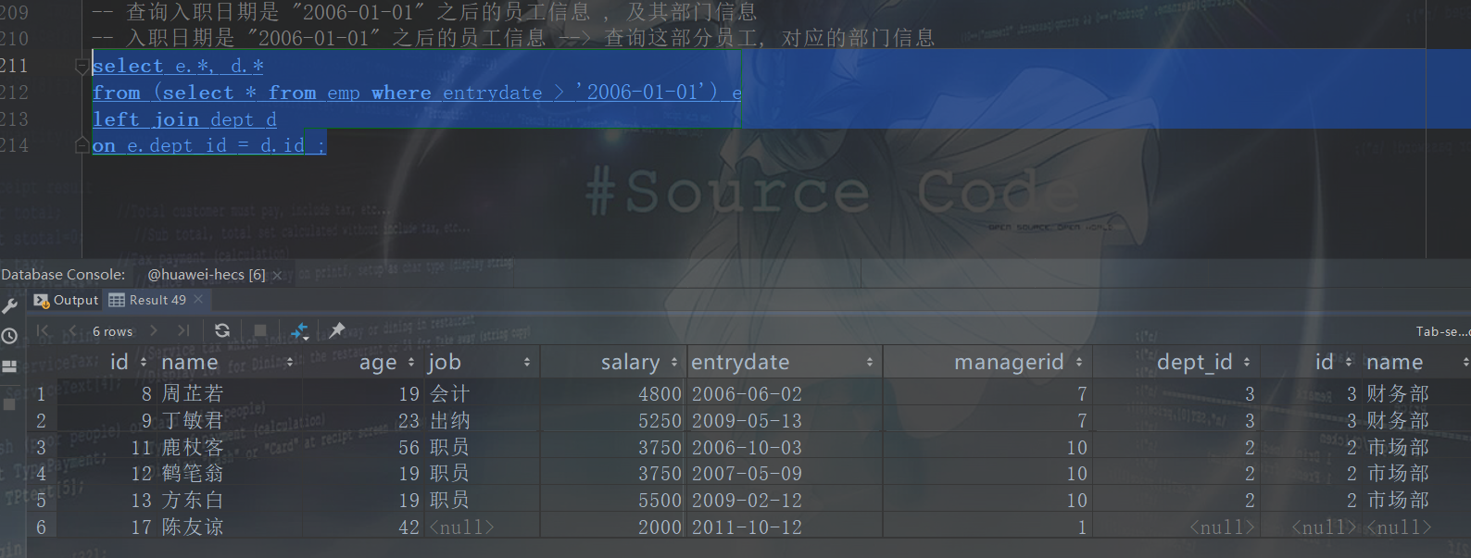
Task: Collapse the fold marker at line 211
Action: pos(82,66)
